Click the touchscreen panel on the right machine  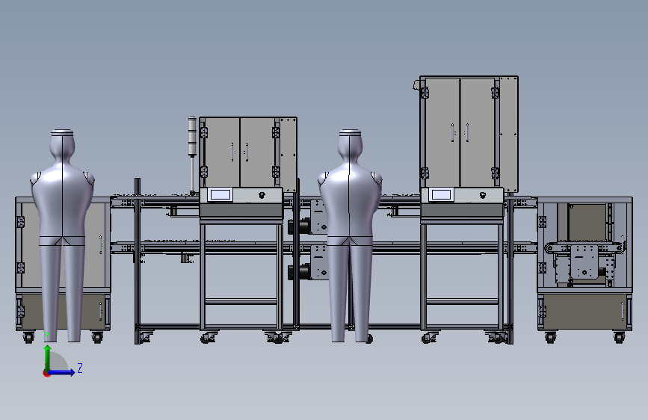click(441, 195)
